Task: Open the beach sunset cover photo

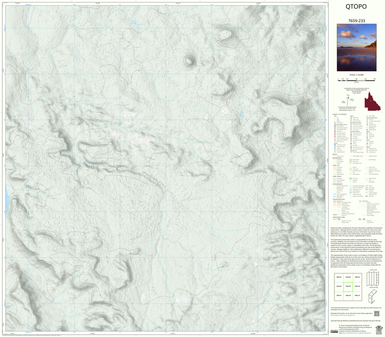Action: click(x=356, y=48)
